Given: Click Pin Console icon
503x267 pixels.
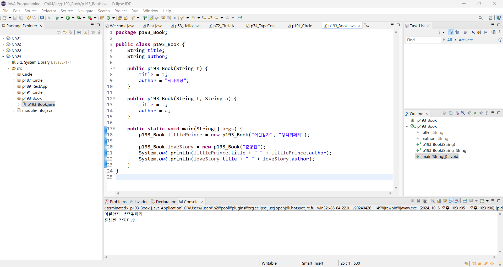Looking at the screenshot, I should click(x=465, y=201).
